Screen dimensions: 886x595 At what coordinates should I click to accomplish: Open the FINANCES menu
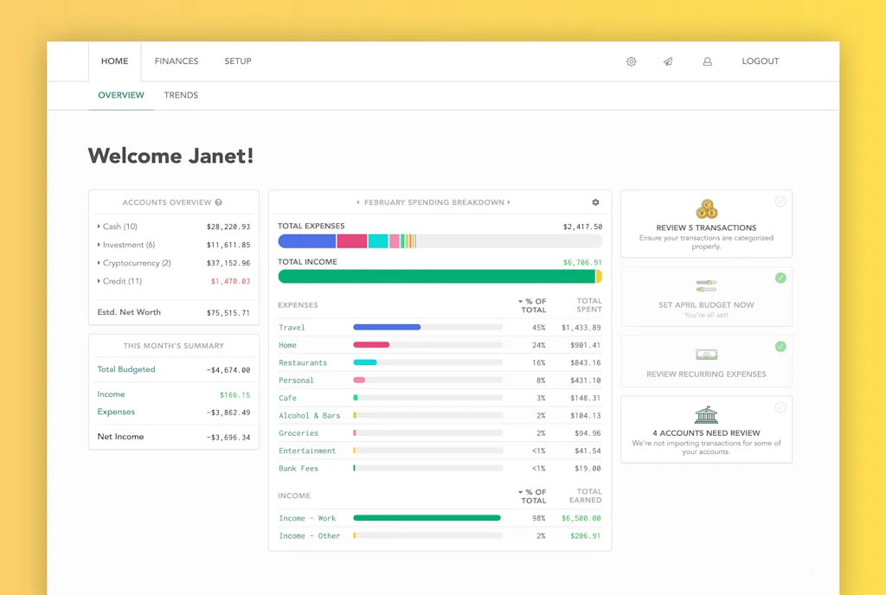click(x=176, y=61)
